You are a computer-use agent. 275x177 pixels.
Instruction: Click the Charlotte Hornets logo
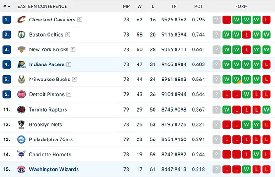(22, 154)
